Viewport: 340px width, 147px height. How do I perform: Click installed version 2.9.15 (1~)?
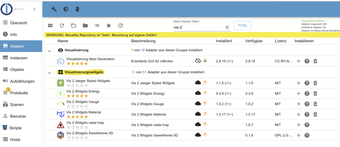click(224, 61)
